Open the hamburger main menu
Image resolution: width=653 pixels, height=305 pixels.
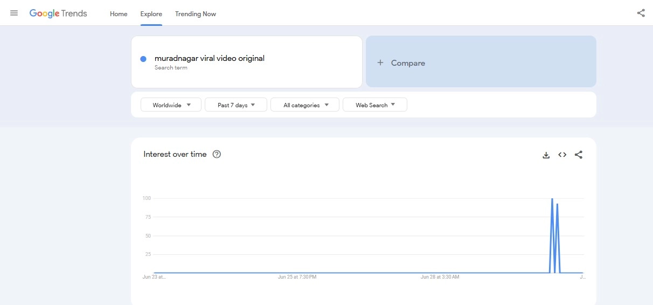tap(14, 13)
